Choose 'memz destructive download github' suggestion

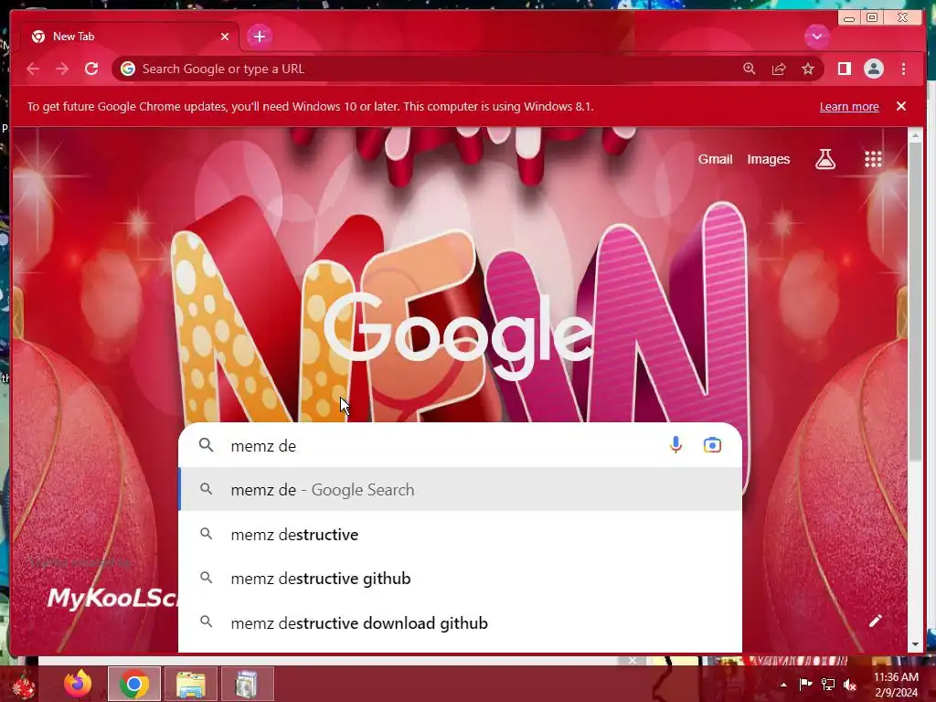[x=461, y=623]
